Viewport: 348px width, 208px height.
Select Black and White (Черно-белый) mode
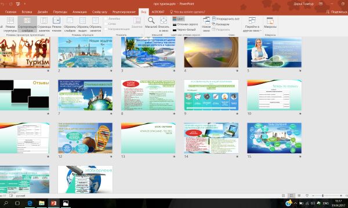point(184,29)
